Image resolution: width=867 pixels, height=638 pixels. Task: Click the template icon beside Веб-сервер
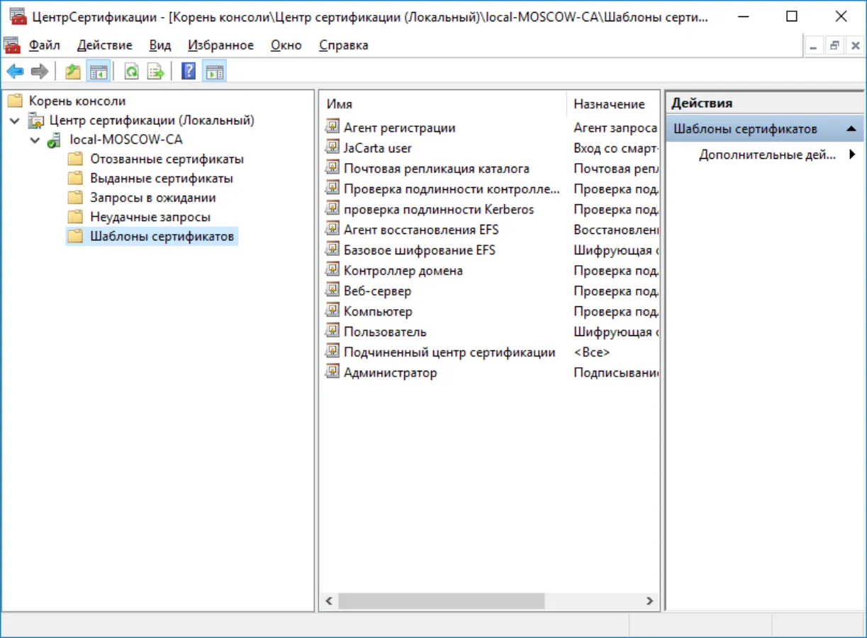click(x=332, y=291)
